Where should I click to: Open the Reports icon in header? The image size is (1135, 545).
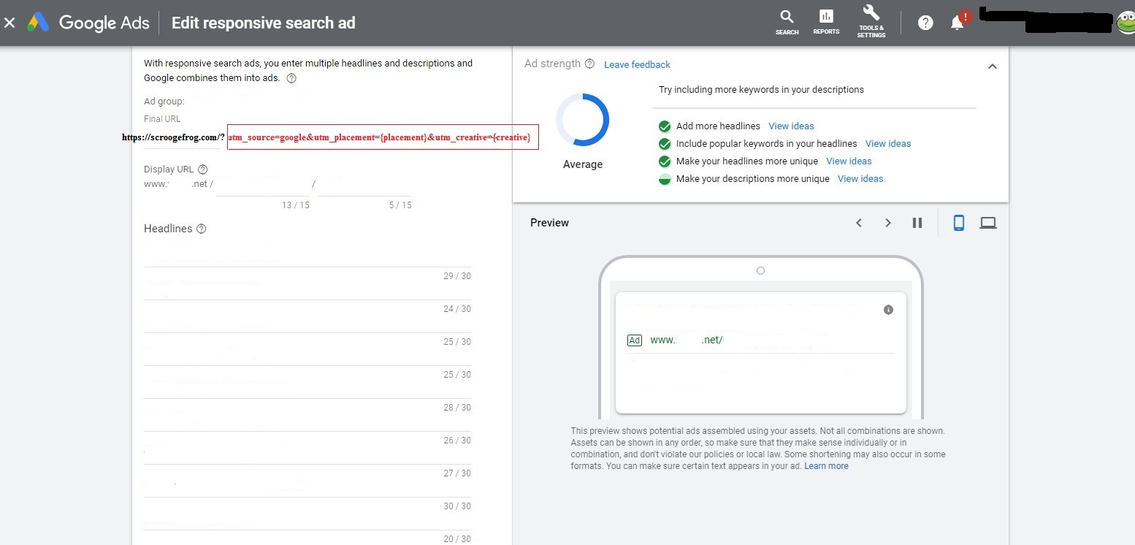(x=826, y=22)
